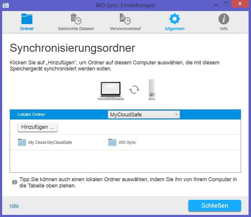Image resolution: width=251 pixels, height=217 pixels.
Task: Click the WD Sync folder icon
Action: (x=112, y=142)
